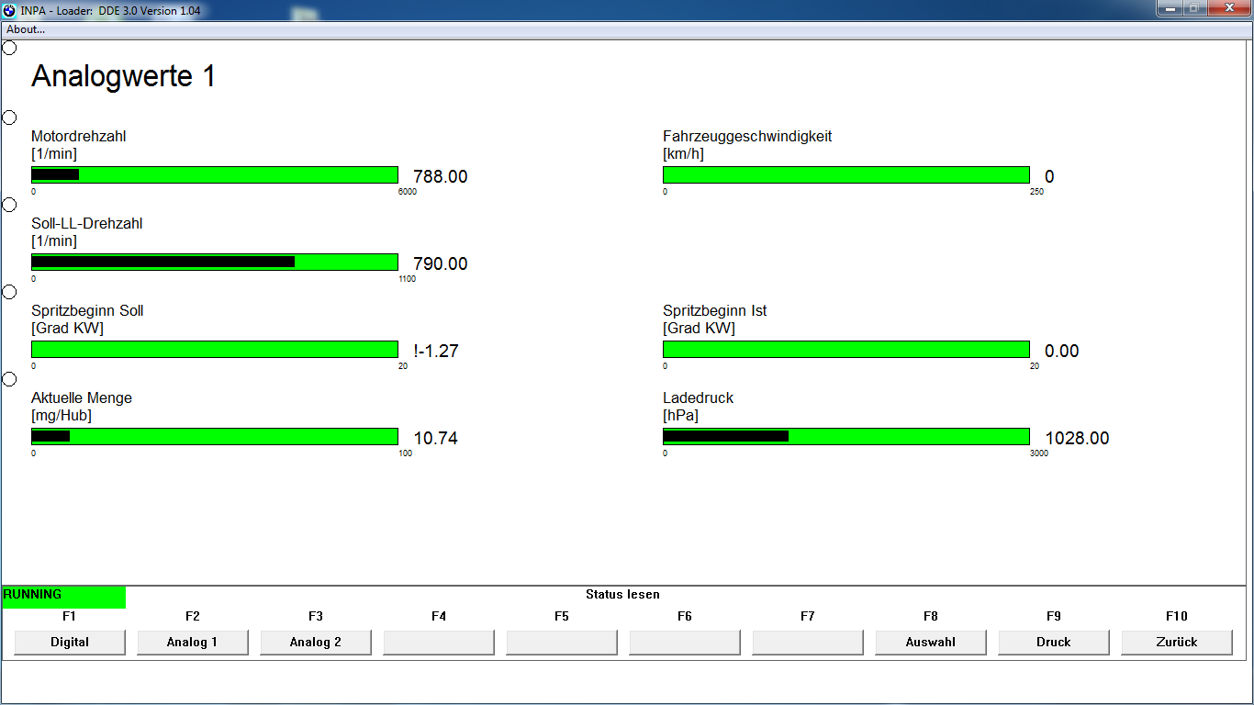Select the topmost radio circle above Analogwerte heading
This screenshot has height=705, width=1254.
[x=9, y=48]
